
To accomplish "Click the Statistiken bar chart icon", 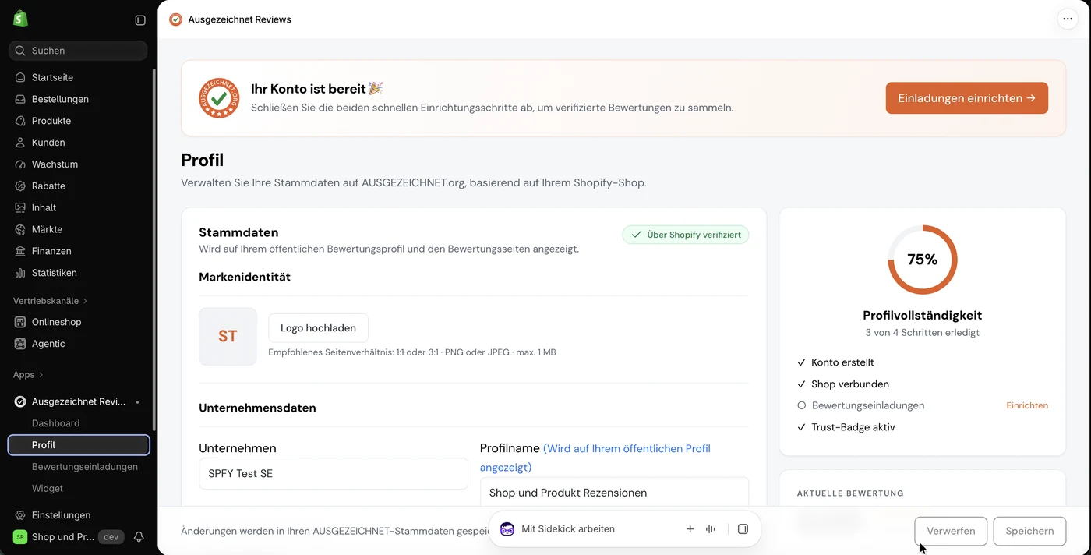I will point(20,274).
